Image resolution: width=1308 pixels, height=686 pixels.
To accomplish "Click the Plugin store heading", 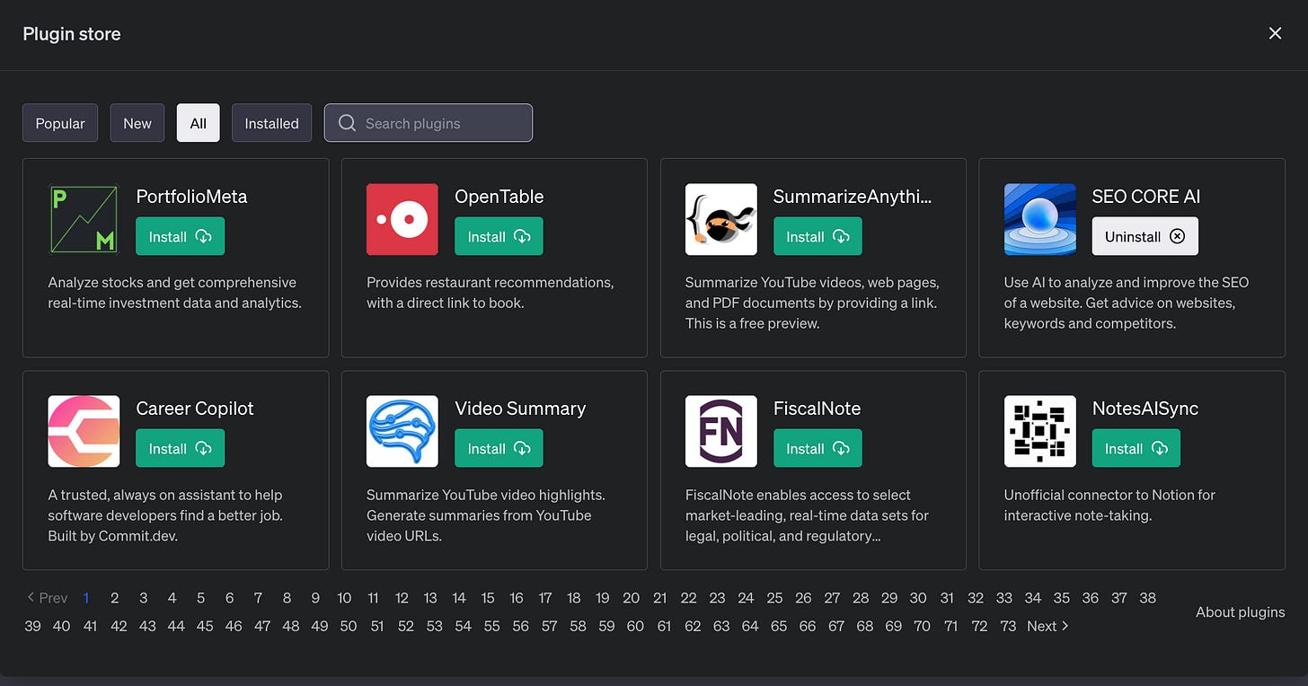I will coord(72,34).
